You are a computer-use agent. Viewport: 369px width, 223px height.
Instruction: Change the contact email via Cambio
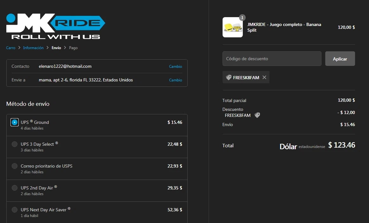click(176, 67)
